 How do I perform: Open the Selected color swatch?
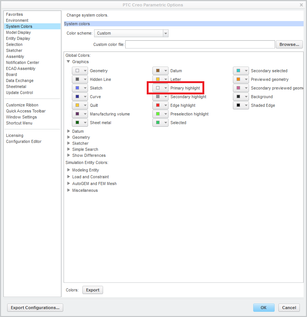tap(160, 123)
